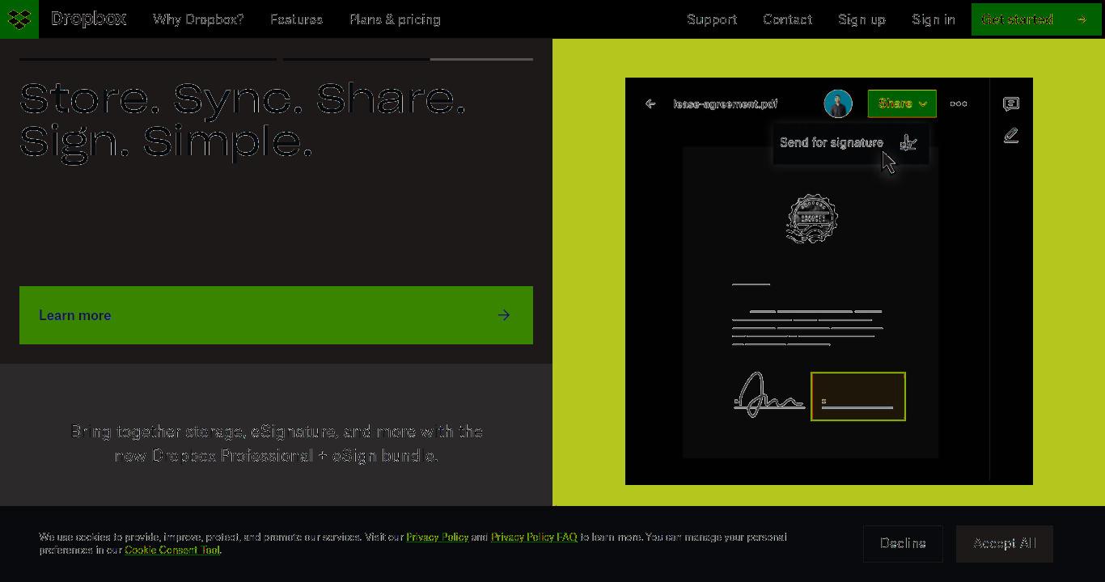This screenshot has width=1105, height=582.
Task: Open the comments icon in preview sidebar
Action: 1011,103
